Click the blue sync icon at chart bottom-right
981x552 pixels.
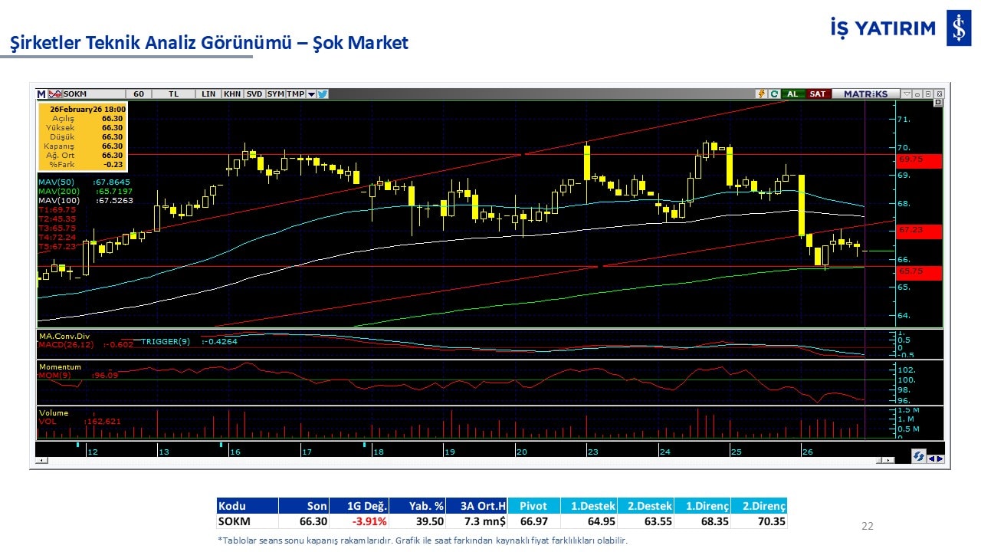click(918, 457)
